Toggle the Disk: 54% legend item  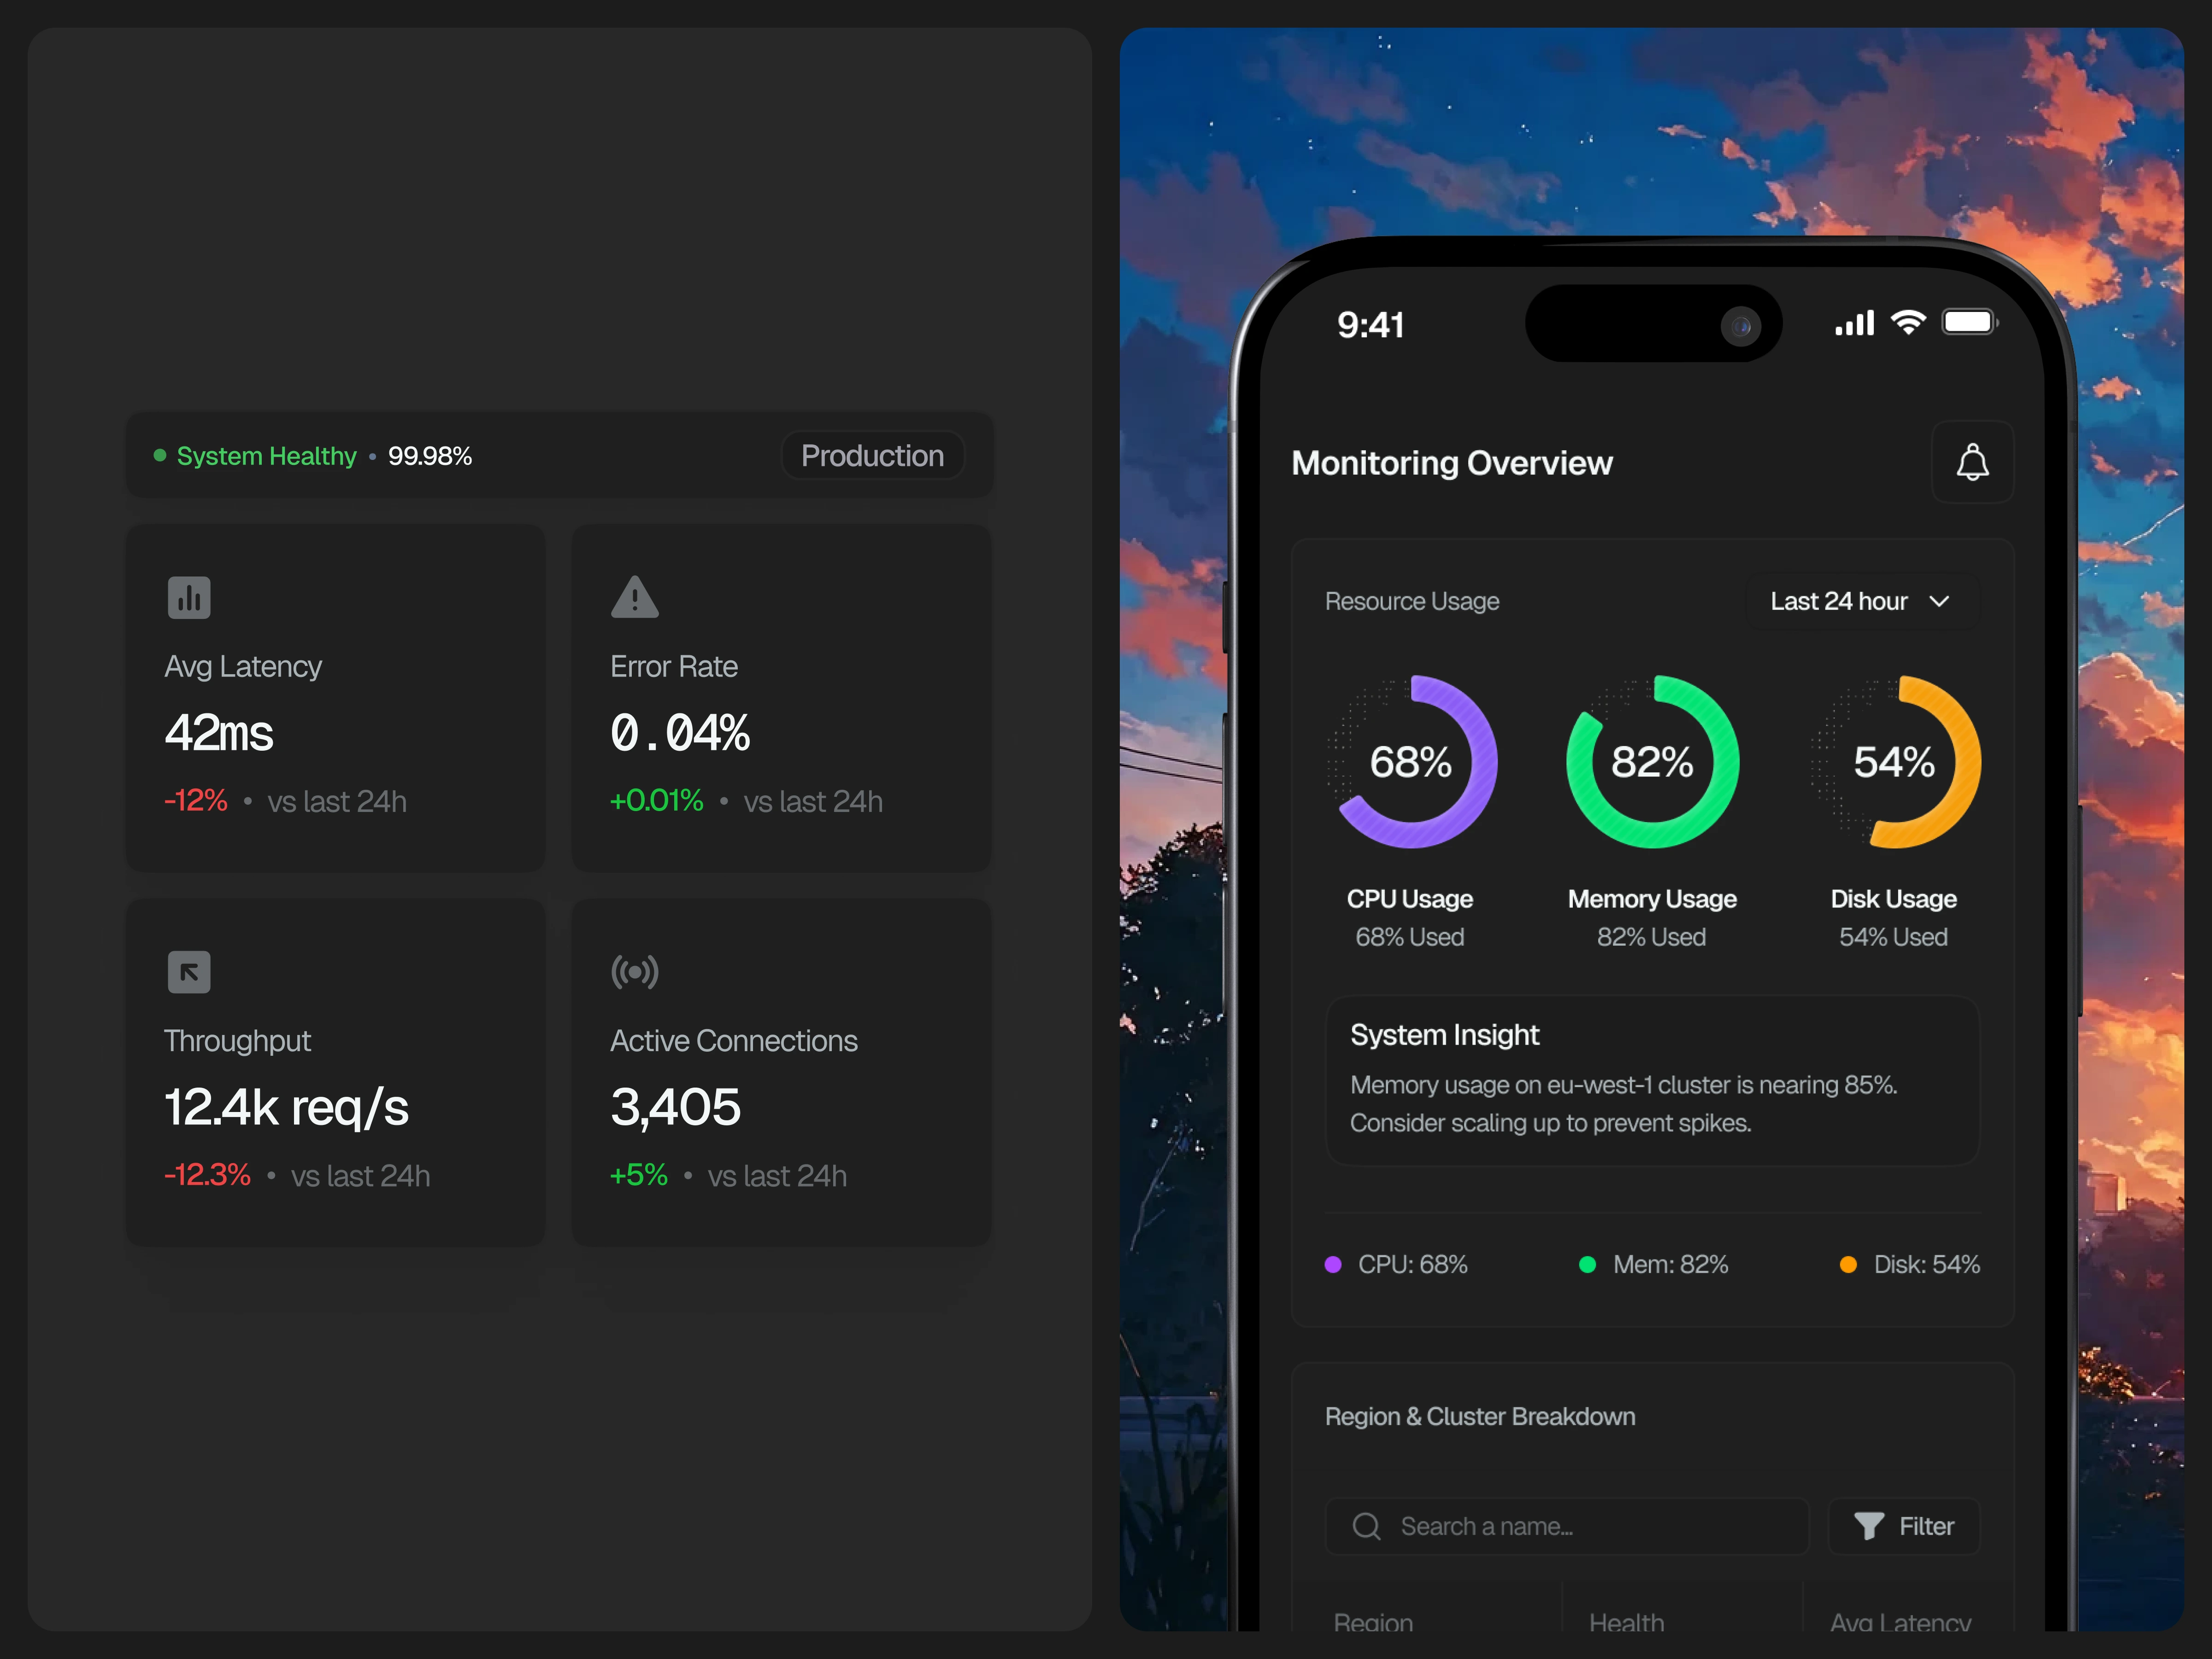[1910, 1264]
